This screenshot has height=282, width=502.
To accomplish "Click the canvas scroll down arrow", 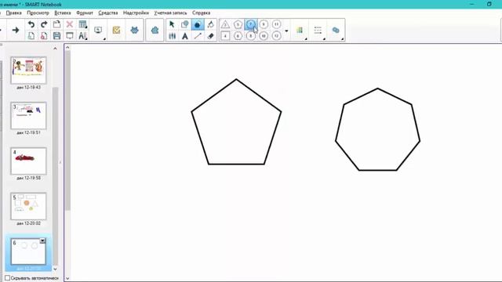I will coord(67,279).
